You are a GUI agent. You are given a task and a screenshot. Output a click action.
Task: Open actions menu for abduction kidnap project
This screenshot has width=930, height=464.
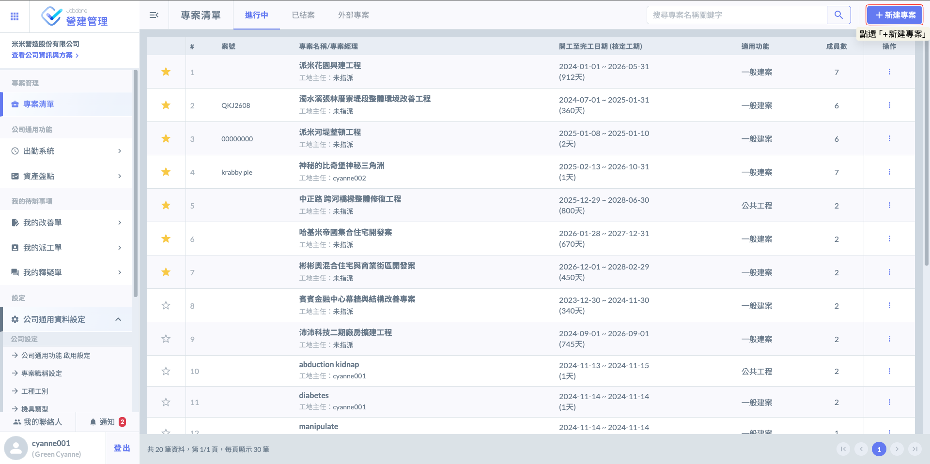[889, 371]
